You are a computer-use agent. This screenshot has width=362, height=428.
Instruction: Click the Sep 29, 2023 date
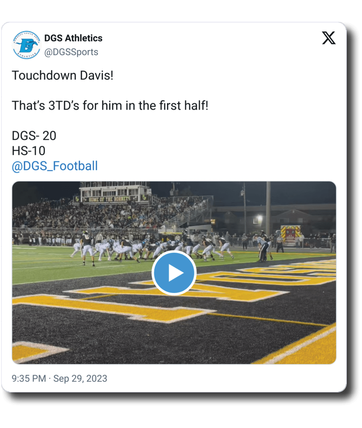(80, 379)
